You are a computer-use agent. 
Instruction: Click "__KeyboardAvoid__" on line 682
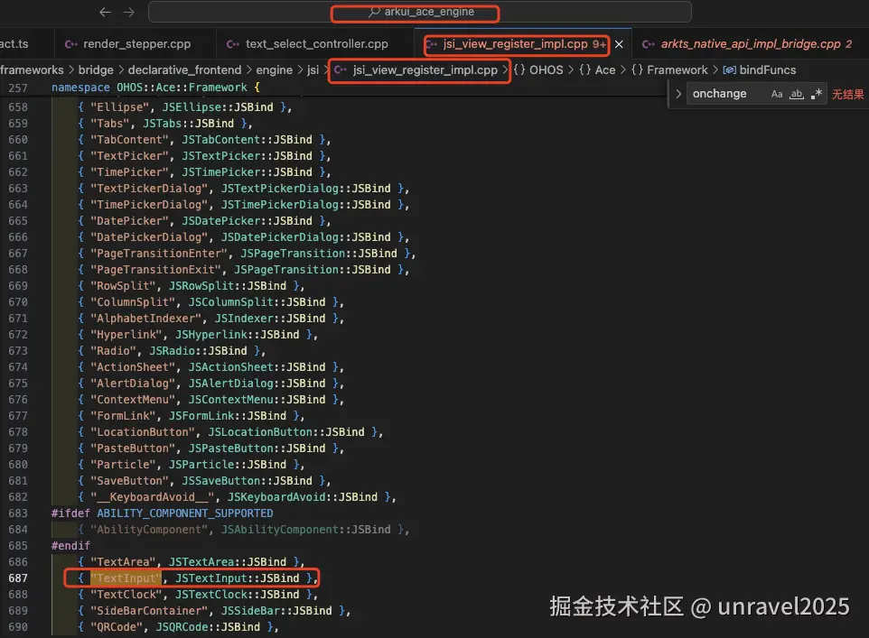(x=153, y=497)
